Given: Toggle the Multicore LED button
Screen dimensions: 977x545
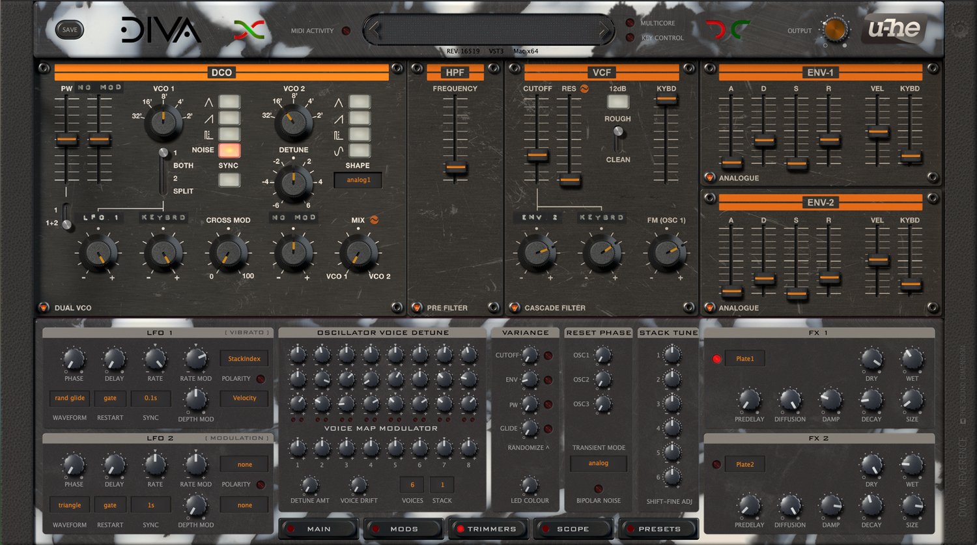Looking at the screenshot, I should click(x=630, y=23).
